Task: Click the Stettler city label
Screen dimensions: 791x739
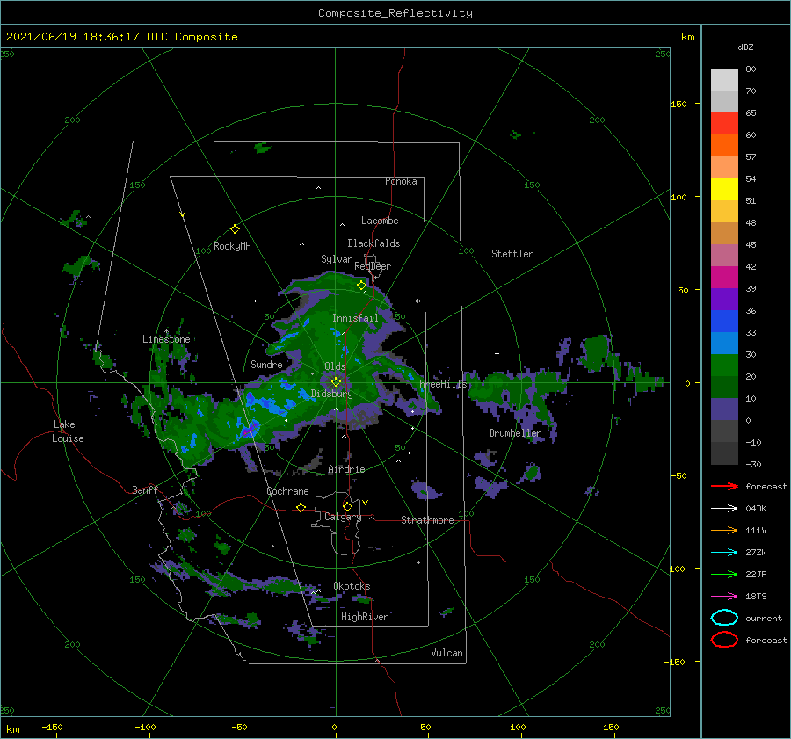Action: (x=512, y=254)
